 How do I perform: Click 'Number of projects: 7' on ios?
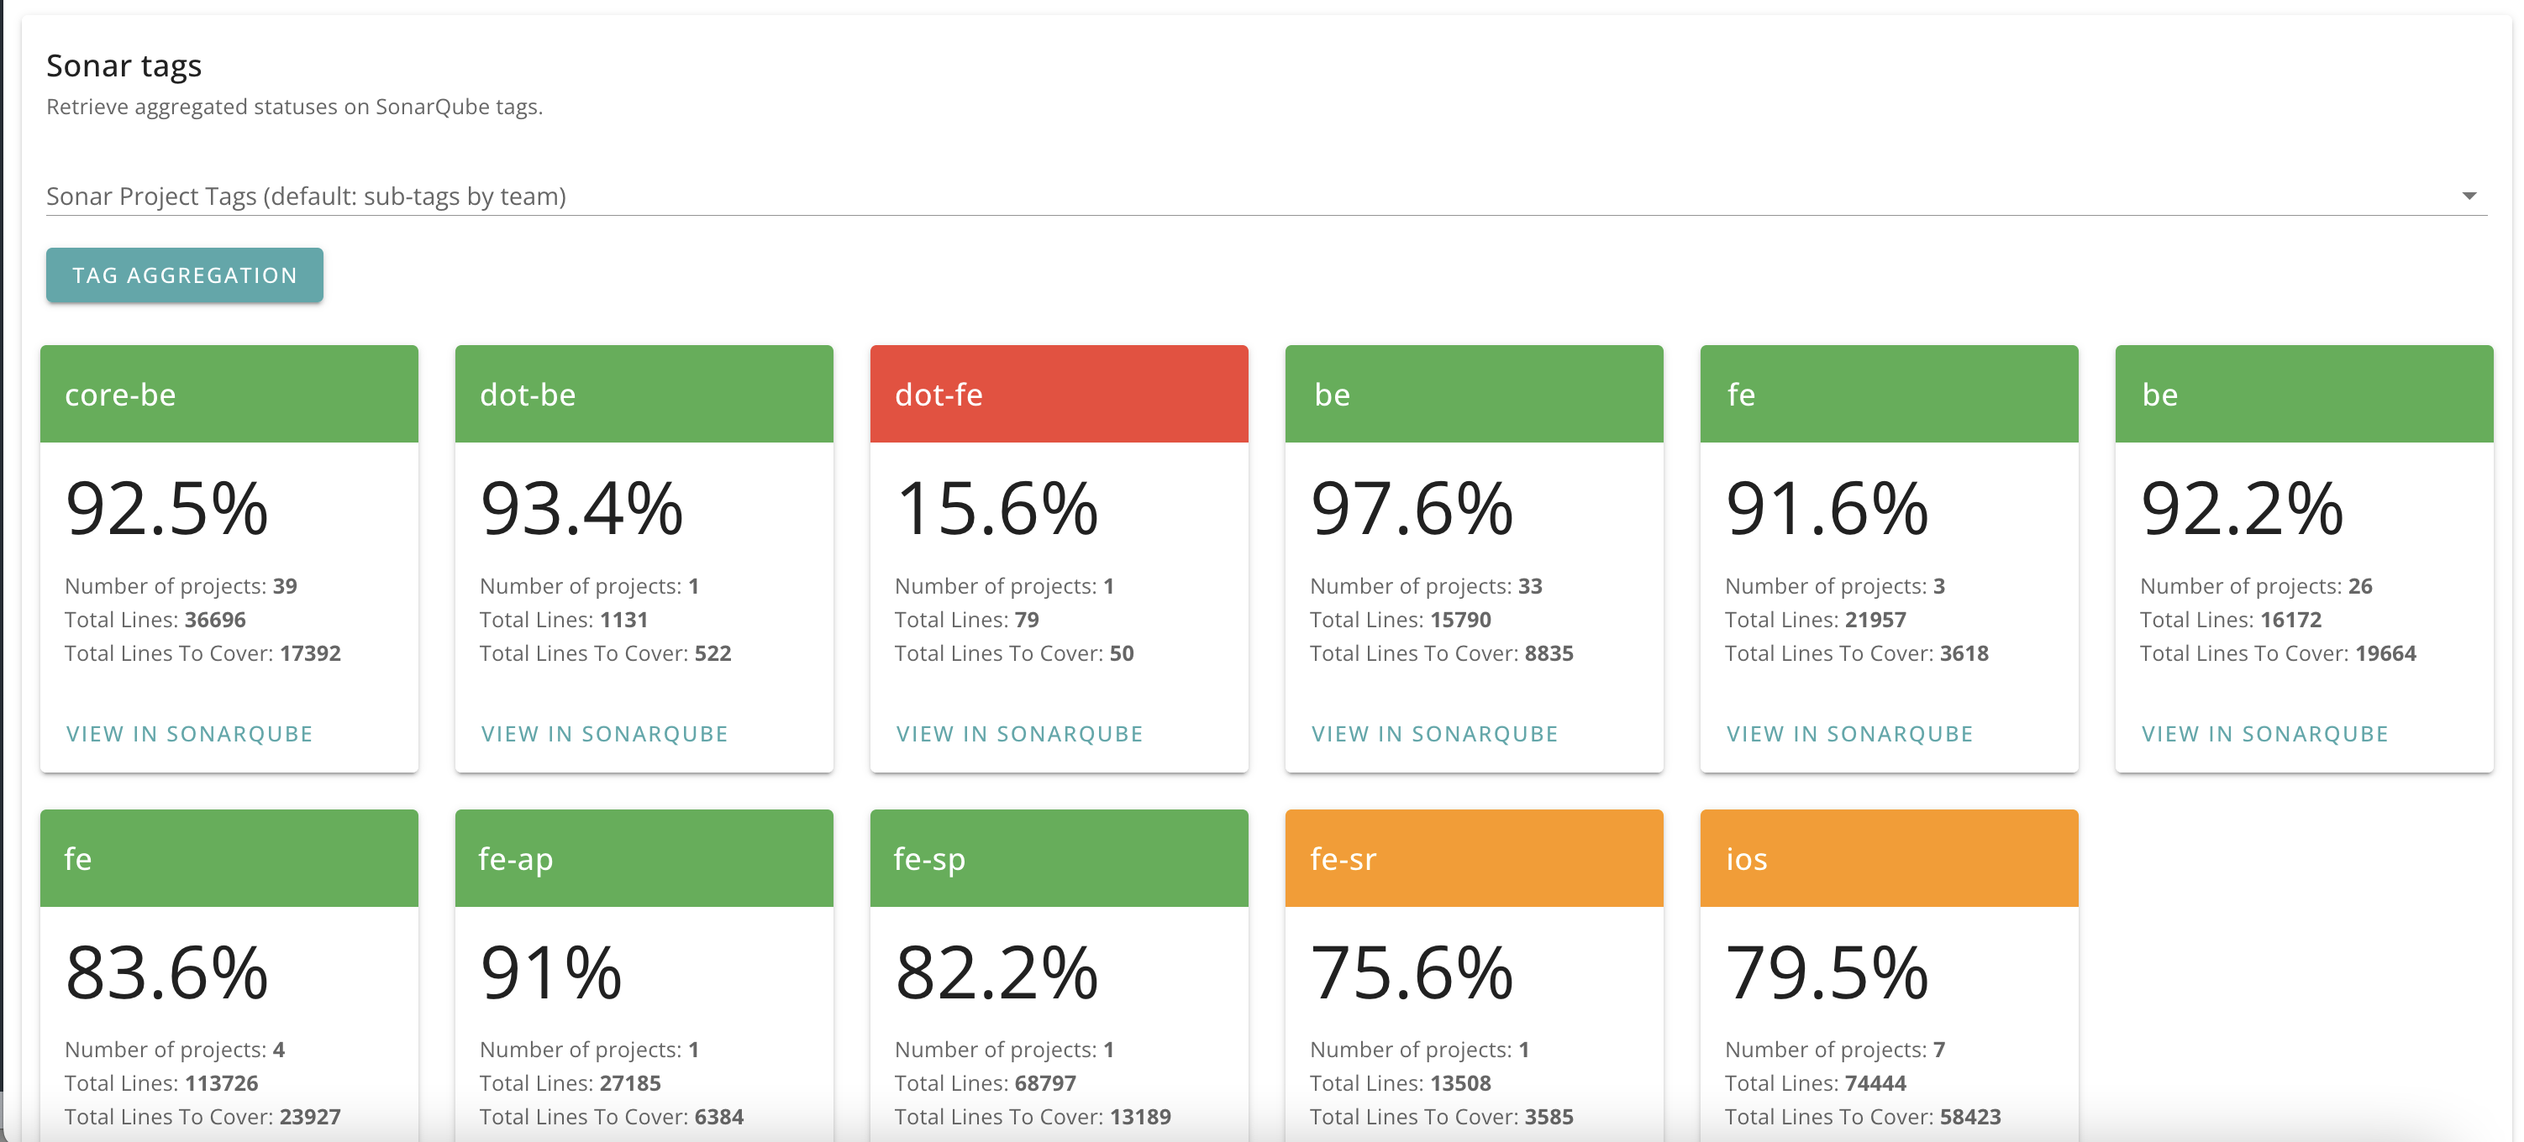[1835, 1049]
